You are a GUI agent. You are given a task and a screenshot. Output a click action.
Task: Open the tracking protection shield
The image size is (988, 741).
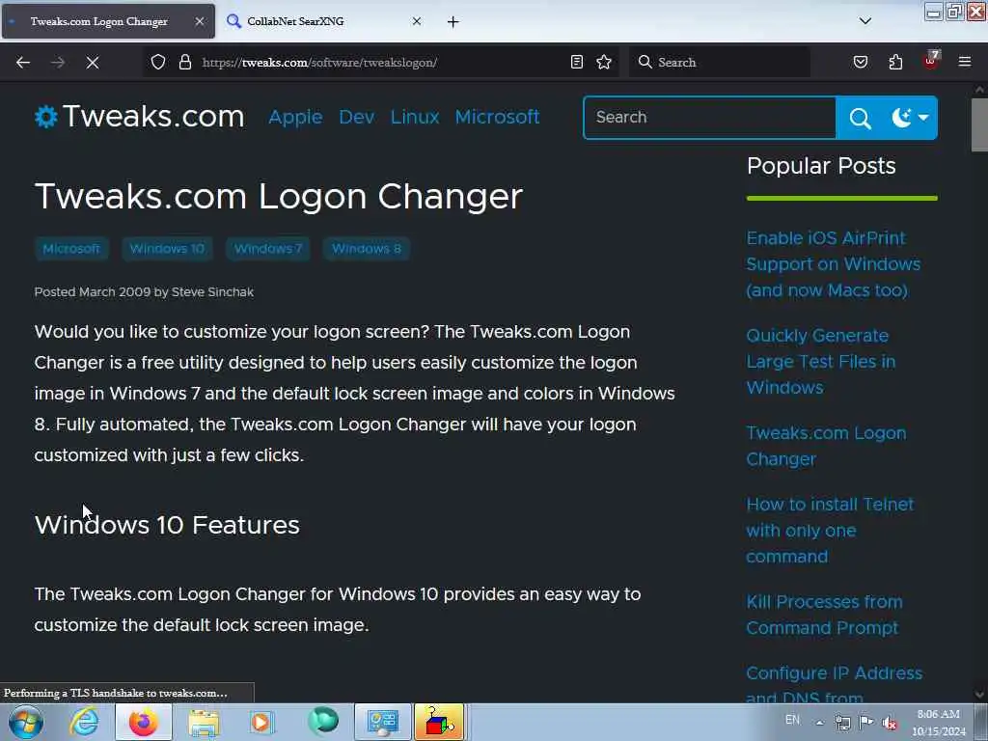tap(158, 62)
